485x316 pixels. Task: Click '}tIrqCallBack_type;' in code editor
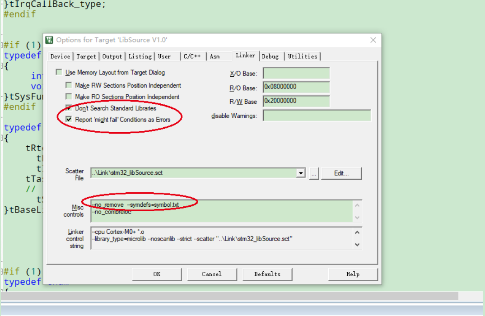tap(55, 5)
